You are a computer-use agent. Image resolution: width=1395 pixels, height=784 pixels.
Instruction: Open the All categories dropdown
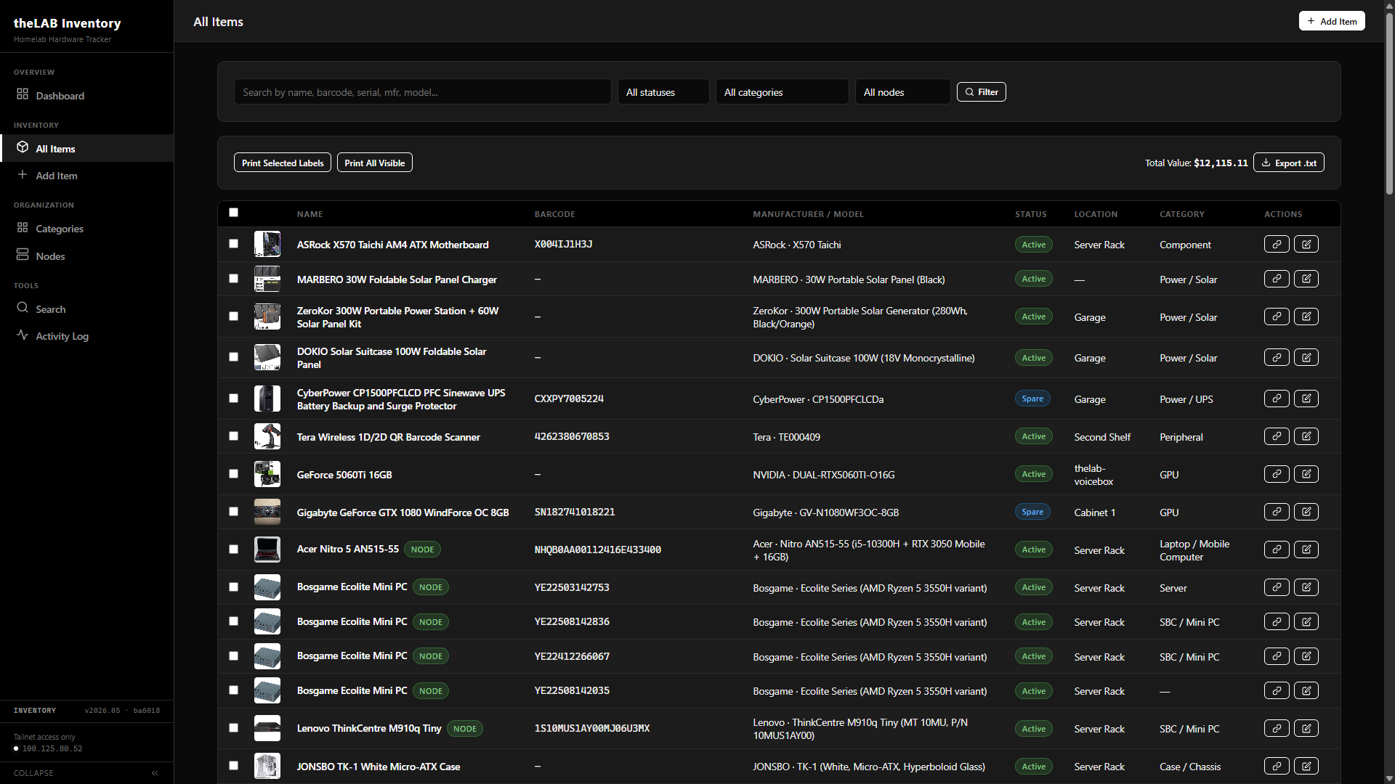782,92
